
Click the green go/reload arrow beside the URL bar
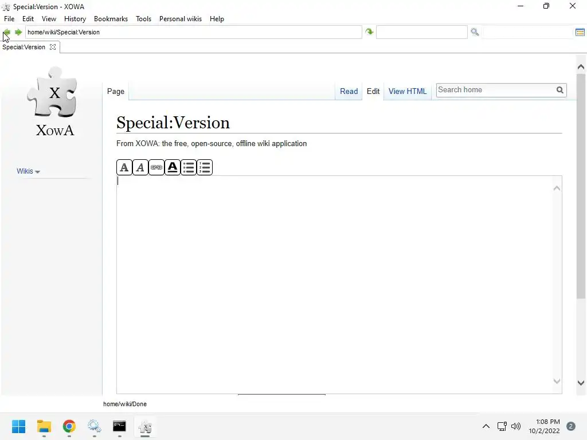(370, 32)
